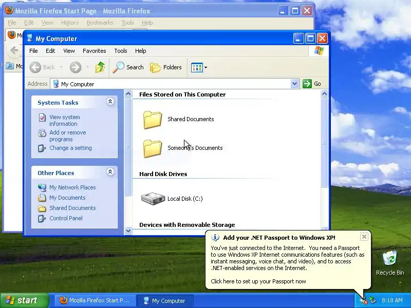
Task: Click the Back arrow in My Computer
Action: [35, 67]
